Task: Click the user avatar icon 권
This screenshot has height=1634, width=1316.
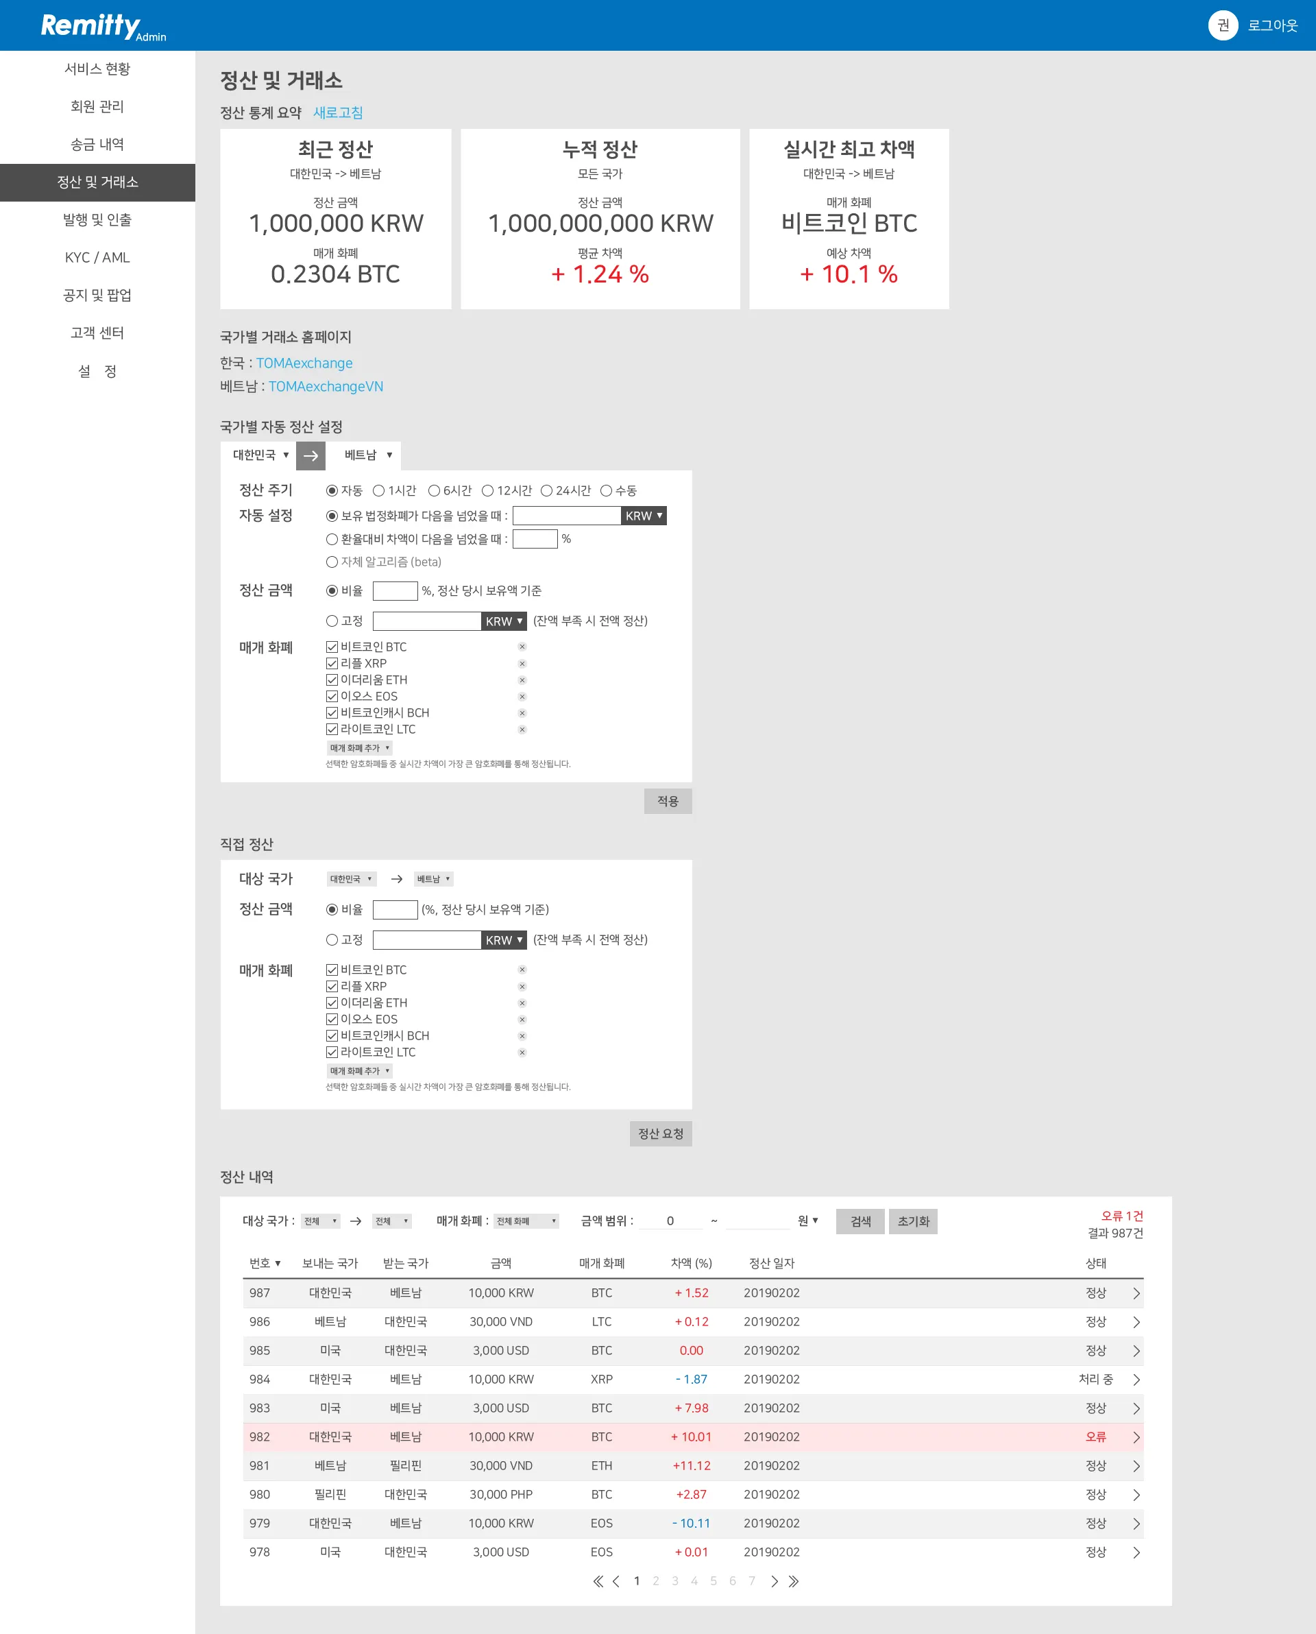Action: coord(1222,25)
